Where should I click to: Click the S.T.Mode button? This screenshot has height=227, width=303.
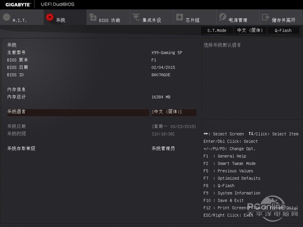click(x=217, y=30)
